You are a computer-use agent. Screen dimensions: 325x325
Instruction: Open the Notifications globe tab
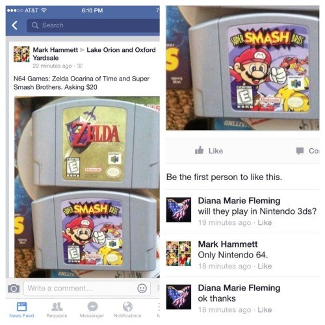[127, 310]
